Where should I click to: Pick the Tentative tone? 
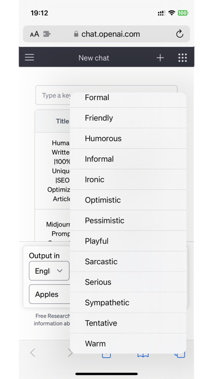click(x=128, y=323)
